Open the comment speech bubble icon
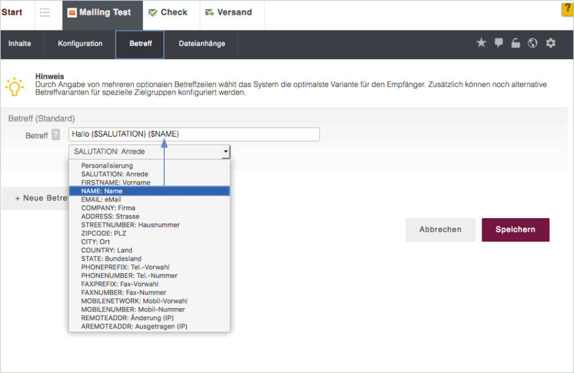Image resolution: width=574 pixels, height=373 pixels. 499,43
